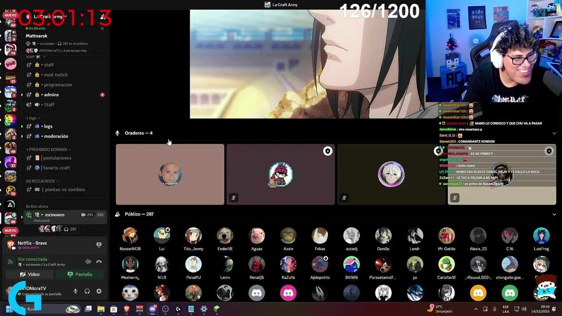Open the voice connection signal icon
This screenshot has width=562, height=316.
(x=11, y=262)
